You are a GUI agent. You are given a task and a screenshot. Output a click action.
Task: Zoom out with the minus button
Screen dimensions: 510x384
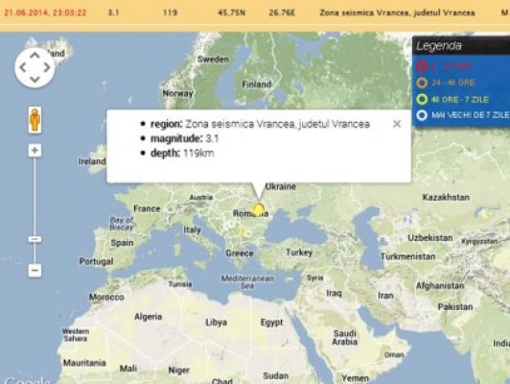[x=35, y=271]
